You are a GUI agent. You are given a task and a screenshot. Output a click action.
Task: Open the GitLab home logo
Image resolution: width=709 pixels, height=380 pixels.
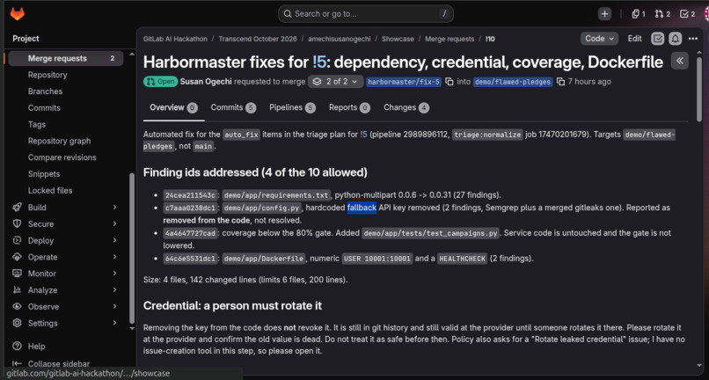click(18, 14)
